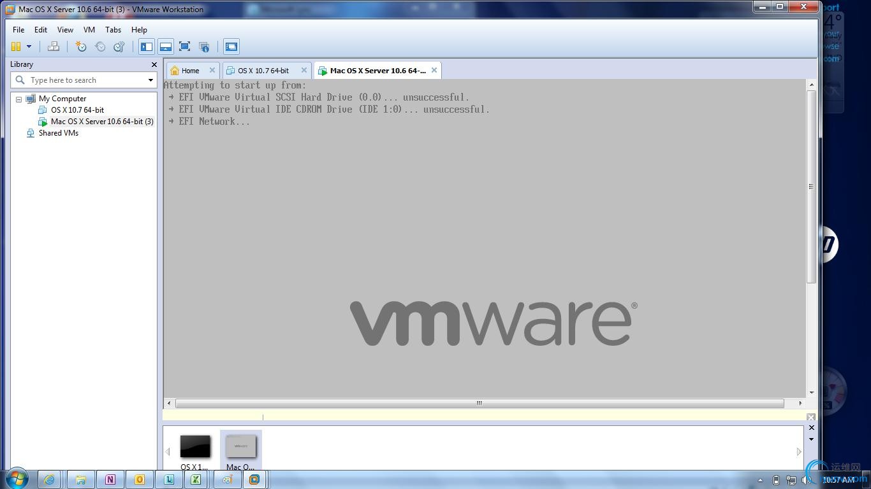Open Windows Explorer from the taskbar

coord(80,479)
